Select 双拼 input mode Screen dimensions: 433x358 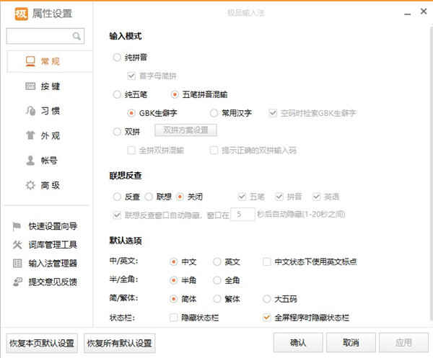pyautogui.click(x=117, y=132)
